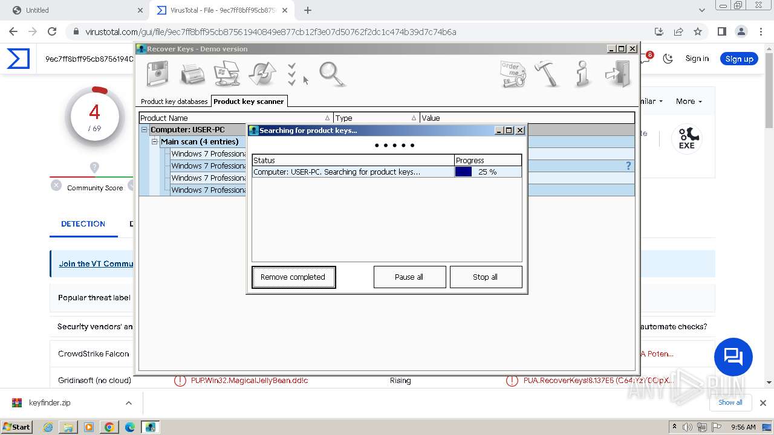Click the Progress column header in search dialog
774x435 pixels.
point(488,160)
